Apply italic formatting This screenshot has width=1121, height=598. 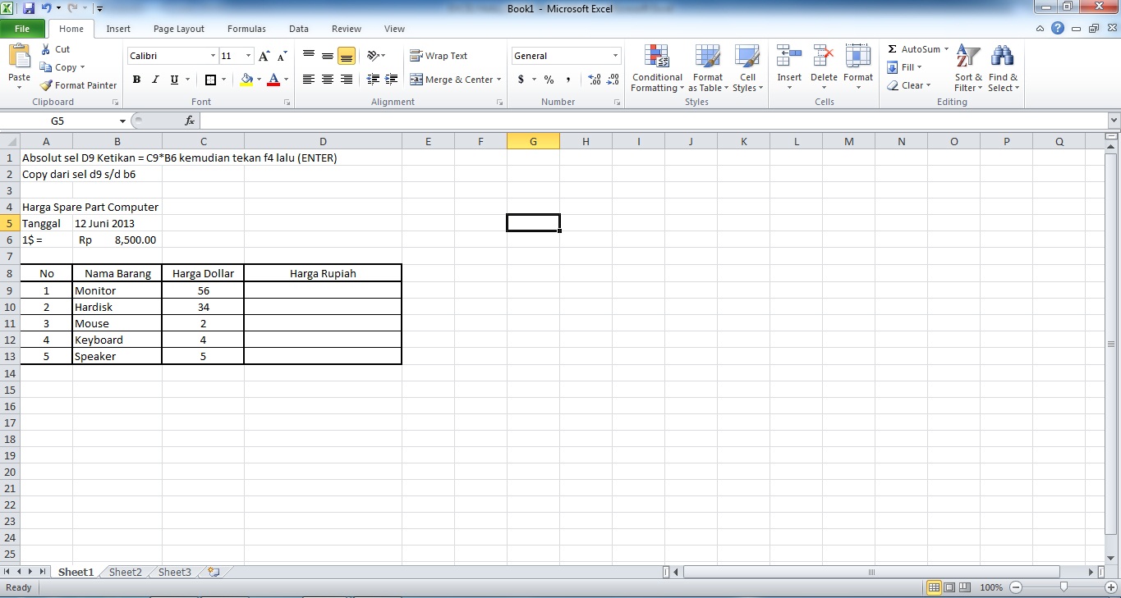tap(154, 80)
